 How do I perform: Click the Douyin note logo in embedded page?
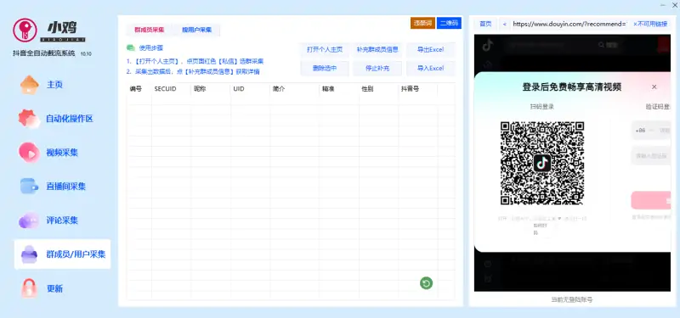(488, 45)
